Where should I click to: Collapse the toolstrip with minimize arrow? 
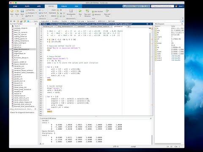(183, 18)
